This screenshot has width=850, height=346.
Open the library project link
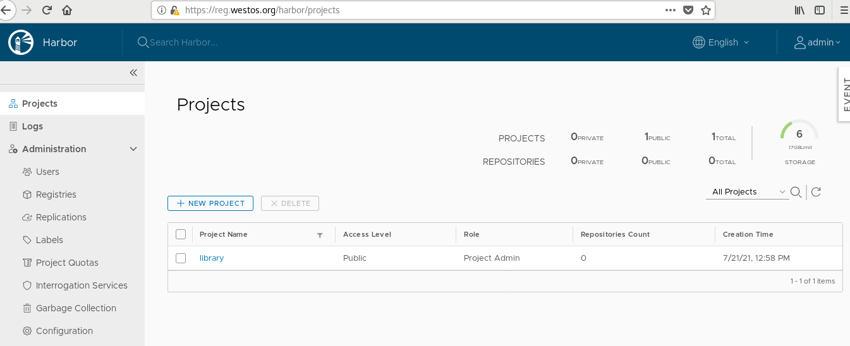[x=212, y=258]
